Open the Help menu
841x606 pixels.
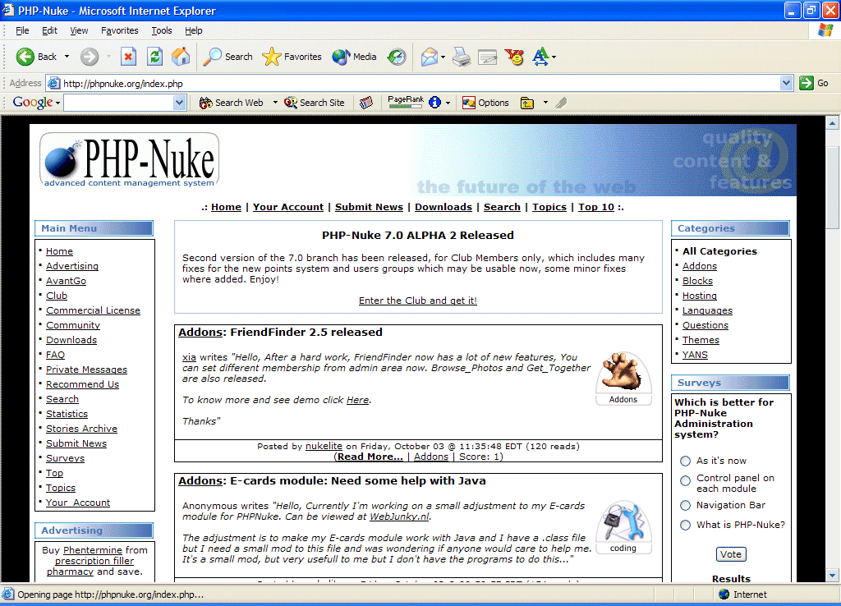(x=194, y=30)
